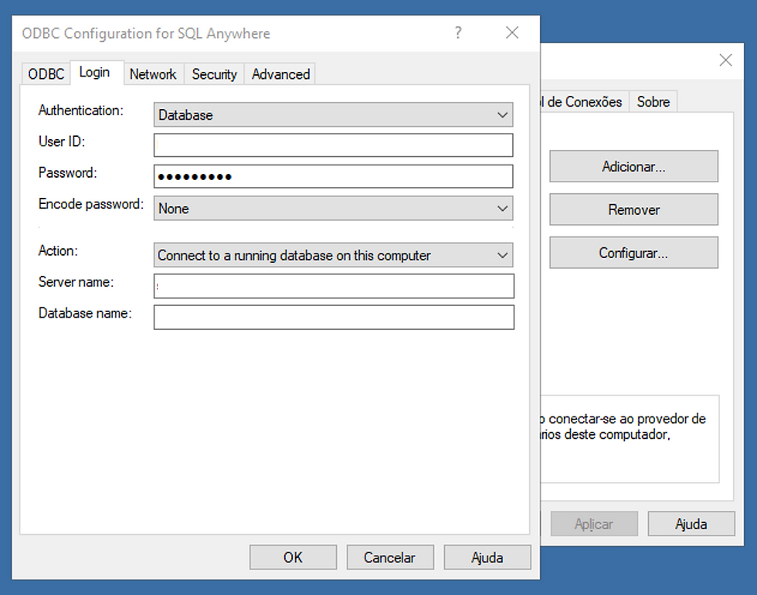
Task: Click Remover in the background window
Action: [x=634, y=209]
